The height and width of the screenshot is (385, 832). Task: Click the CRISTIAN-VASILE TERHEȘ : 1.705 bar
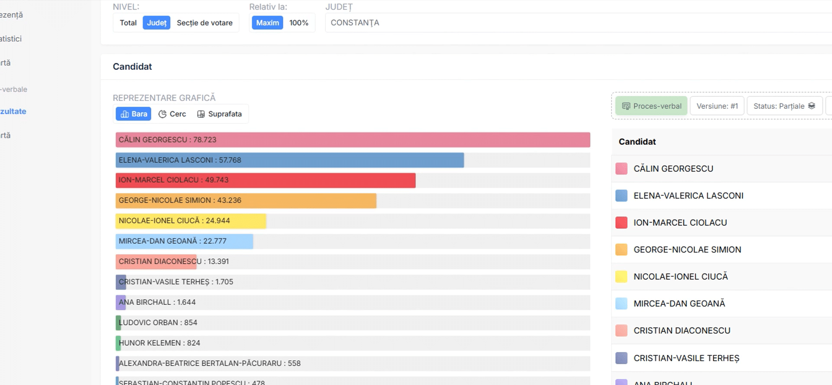pos(121,282)
